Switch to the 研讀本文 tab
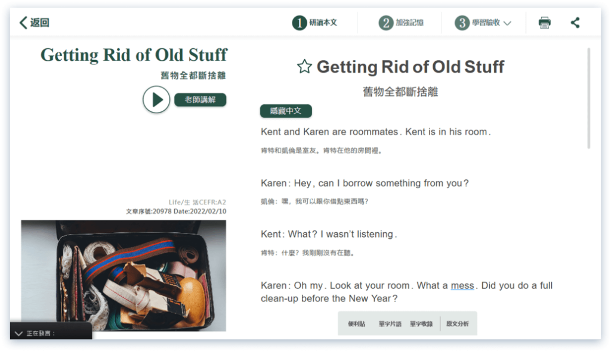611x352 pixels. click(323, 23)
